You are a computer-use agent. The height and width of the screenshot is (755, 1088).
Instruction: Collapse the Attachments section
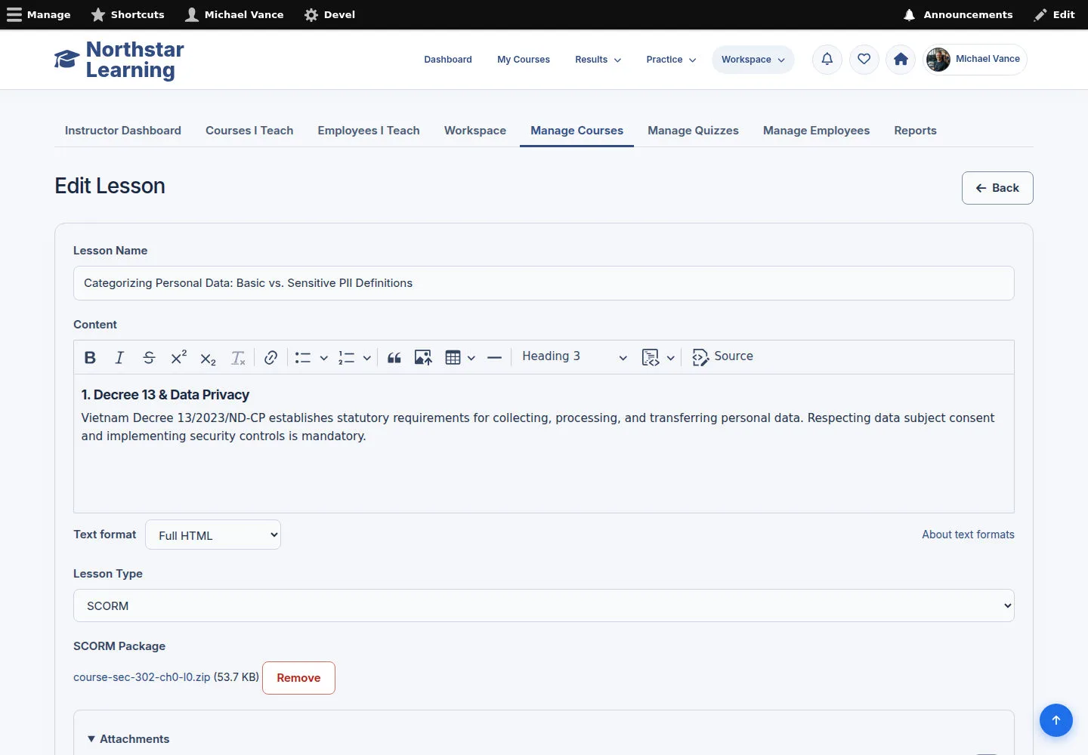click(x=128, y=739)
